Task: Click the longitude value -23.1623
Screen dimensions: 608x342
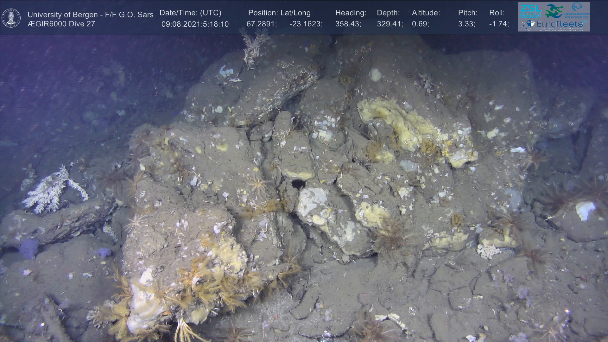Action: tap(306, 24)
